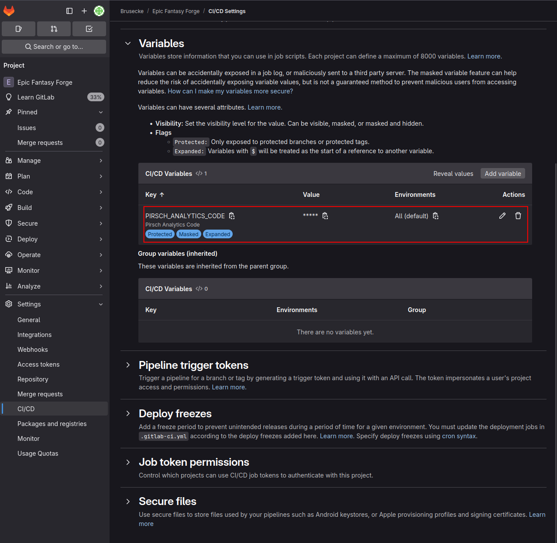Edit the PIRSCH_ANALYTICS_CODE variable
This screenshot has height=543, width=557.
pos(502,216)
